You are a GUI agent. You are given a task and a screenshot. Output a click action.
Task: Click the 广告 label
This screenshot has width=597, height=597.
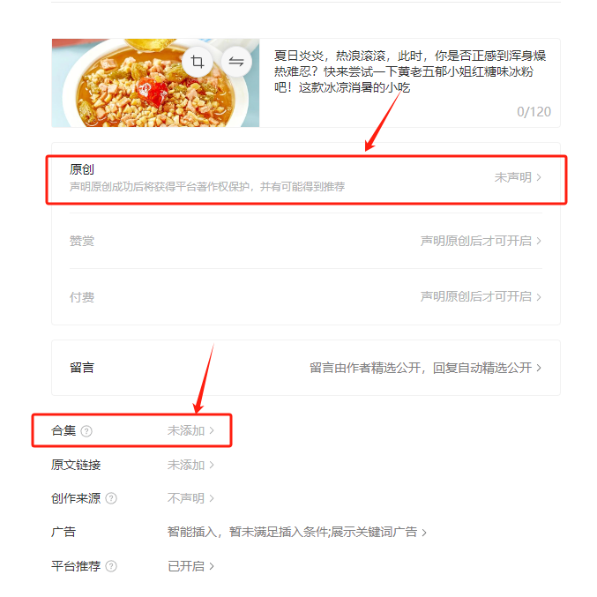click(x=63, y=532)
